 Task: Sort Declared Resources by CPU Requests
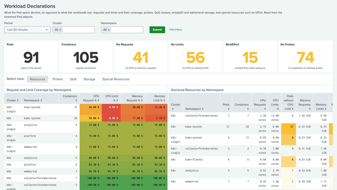click(260, 104)
